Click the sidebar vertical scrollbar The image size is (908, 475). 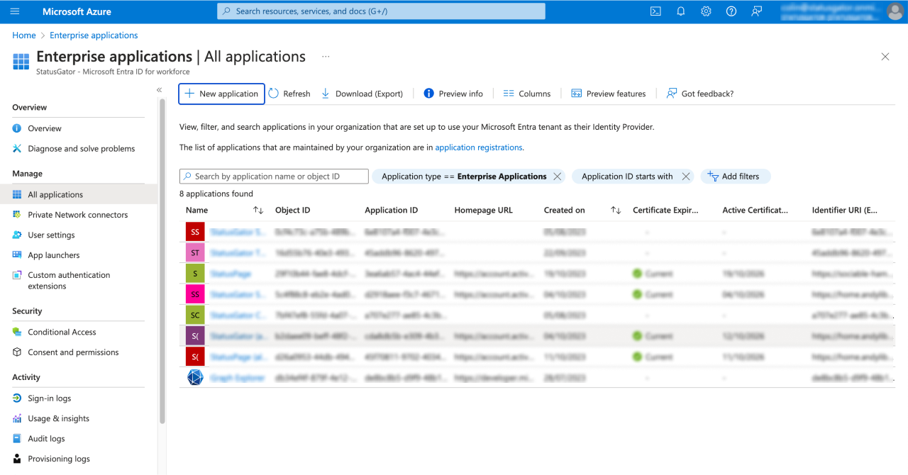pyautogui.click(x=162, y=261)
